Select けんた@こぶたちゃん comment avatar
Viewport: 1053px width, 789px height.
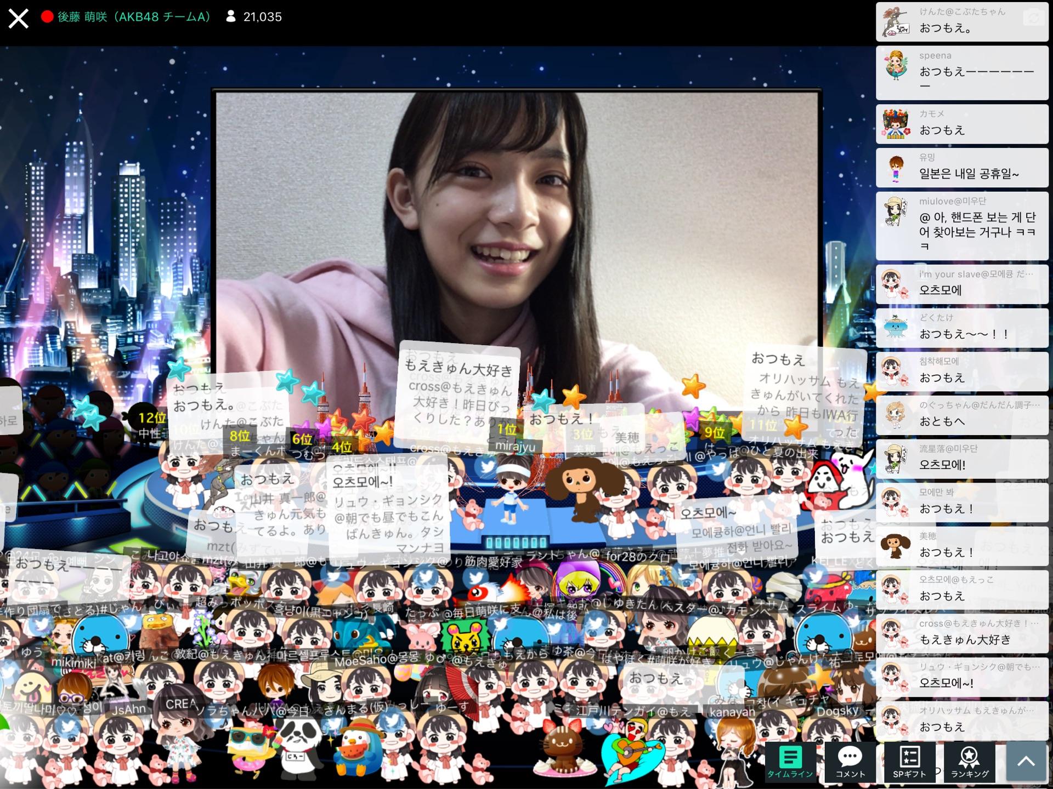click(896, 22)
